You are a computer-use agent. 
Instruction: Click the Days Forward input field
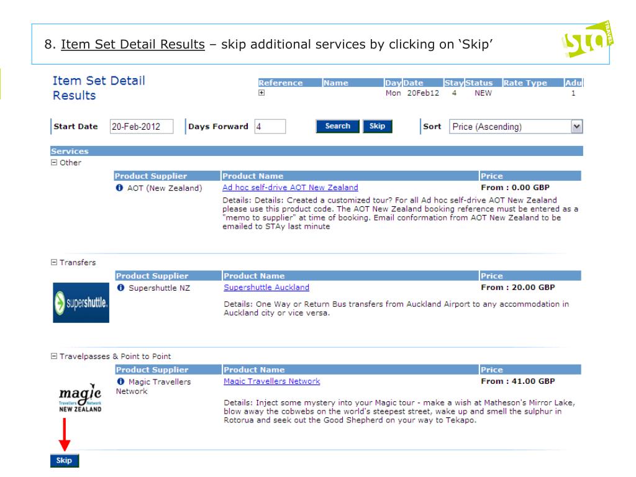[270, 127]
